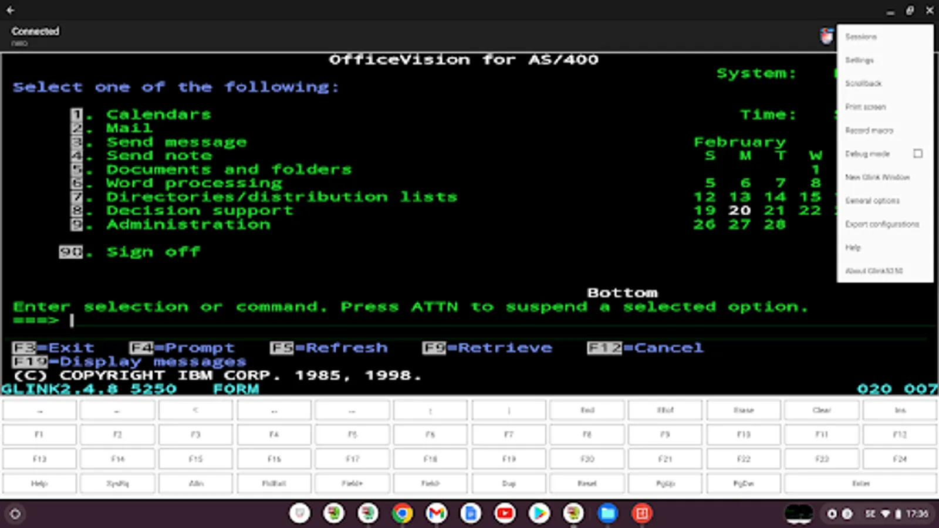
Task: Click the 'Mail' option text
Action: 129,128
